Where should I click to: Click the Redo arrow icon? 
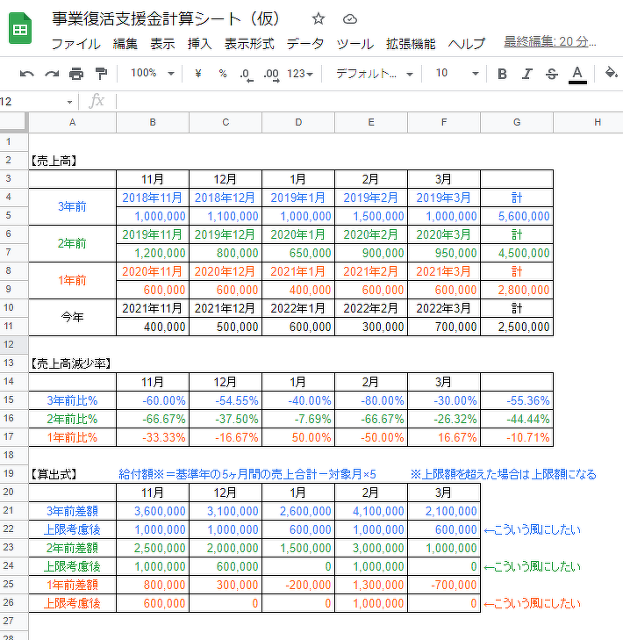click(52, 74)
